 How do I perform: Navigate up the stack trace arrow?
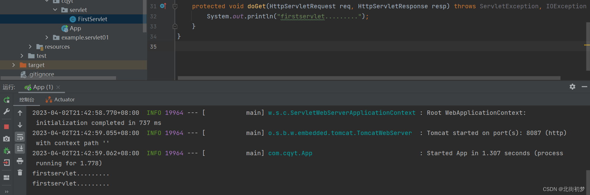pyautogui.click(x=20, y=113)
